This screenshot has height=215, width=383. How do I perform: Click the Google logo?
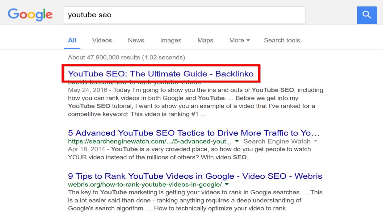[x=30, y=15]
